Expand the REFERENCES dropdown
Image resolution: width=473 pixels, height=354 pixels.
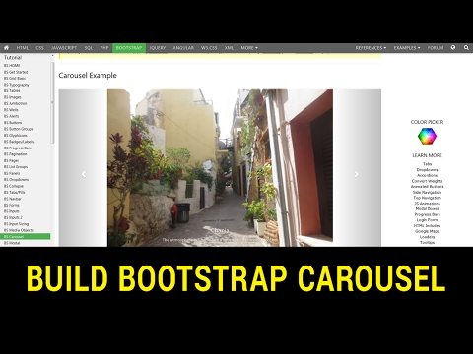371,48
